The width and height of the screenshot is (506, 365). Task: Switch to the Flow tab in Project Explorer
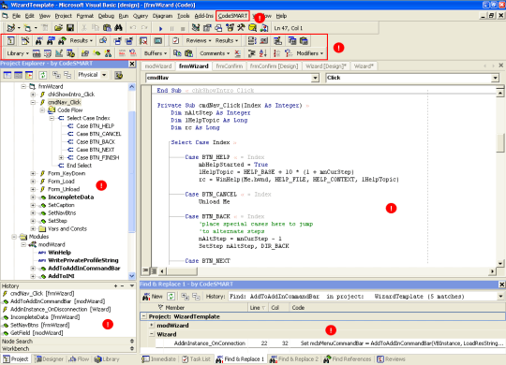(x=79, y=358)
